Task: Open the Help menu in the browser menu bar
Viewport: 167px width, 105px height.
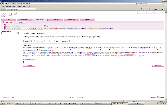Action: pyautogui.click(x=28, y=7)
